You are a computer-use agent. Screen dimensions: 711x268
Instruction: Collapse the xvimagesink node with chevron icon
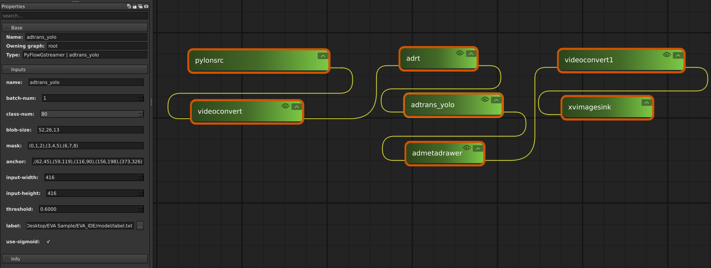click(x=646, y=102)
